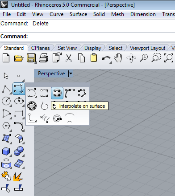The height and width of the screenshot is (196, 175).
Task: Click the '_Delete' command history line
Action: pos(25,24)
